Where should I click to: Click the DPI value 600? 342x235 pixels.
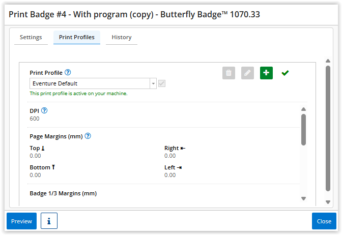click(x=35, y=119)
